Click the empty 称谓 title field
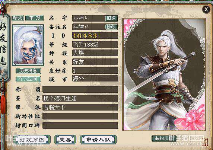This screenshot has height=150, width=213. (80, 89)
